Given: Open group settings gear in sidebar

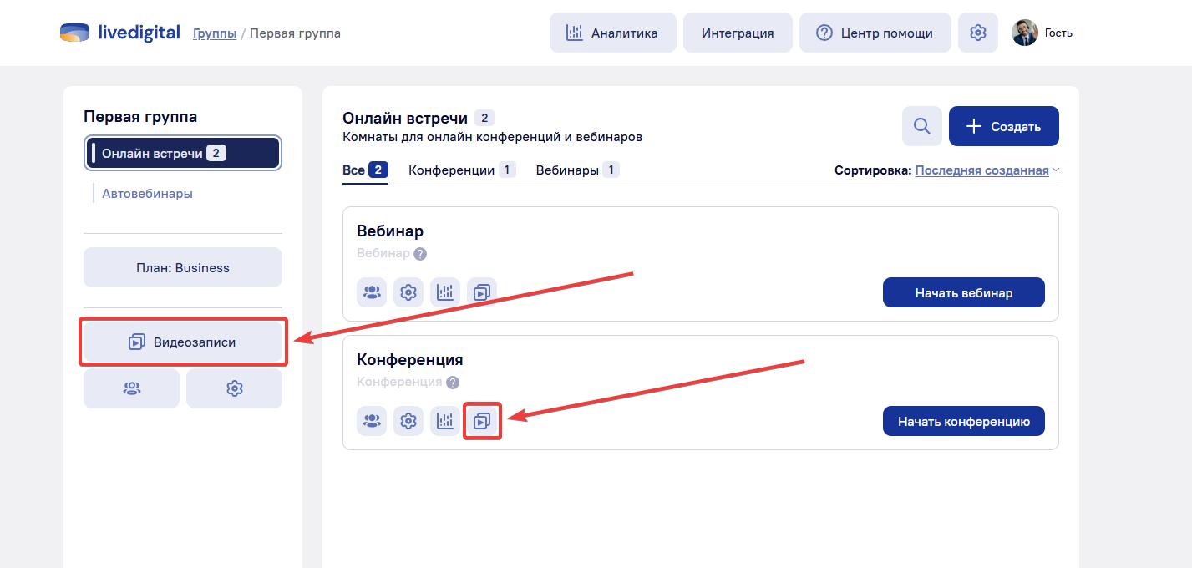Looking at the screenshot, I should pos(234,388).
